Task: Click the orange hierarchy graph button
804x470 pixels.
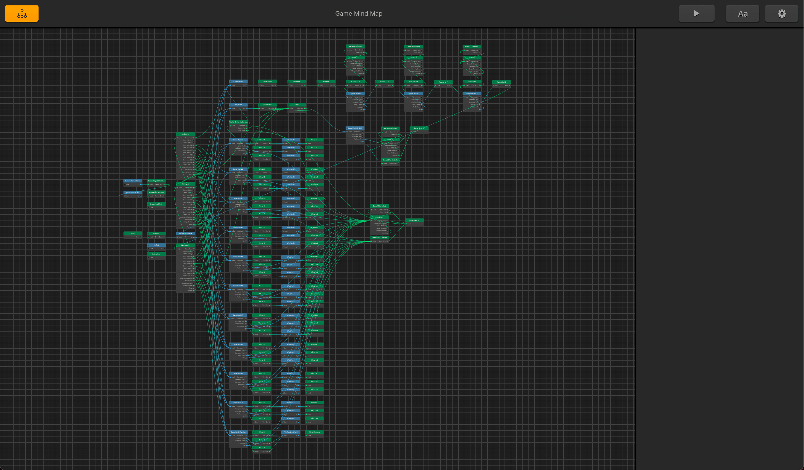Action: coord(22,13)
